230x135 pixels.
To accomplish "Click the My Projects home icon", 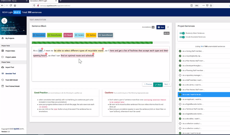I will (2, 38).
